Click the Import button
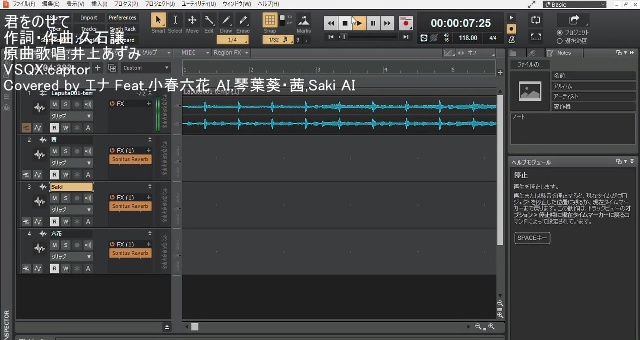This screenshot has height=340, width=640. (89, 18)
